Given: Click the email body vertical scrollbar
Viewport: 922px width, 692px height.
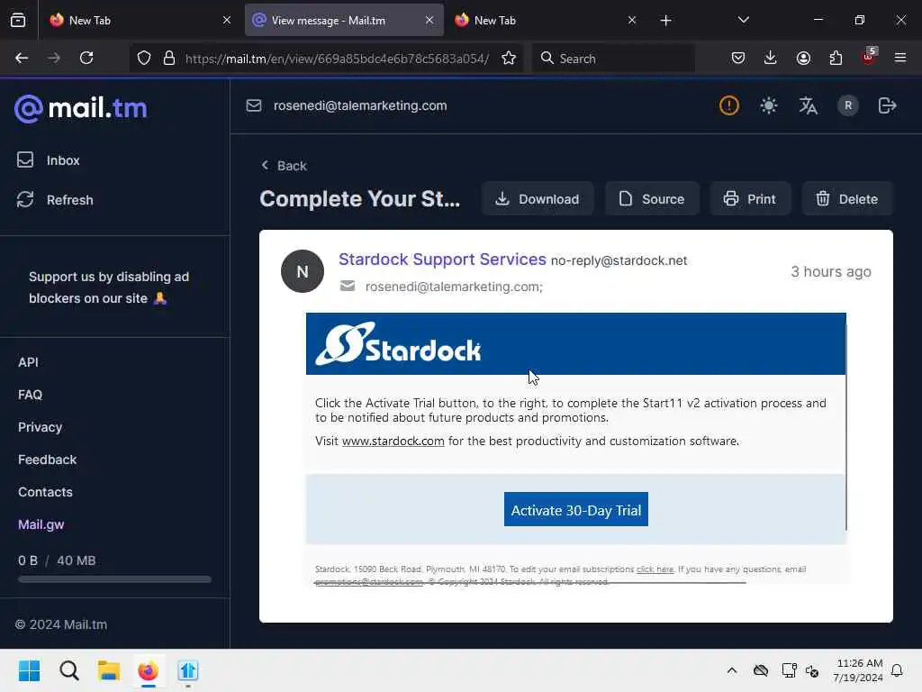Looking at the screenshot, I should click(x=846, y=426).
